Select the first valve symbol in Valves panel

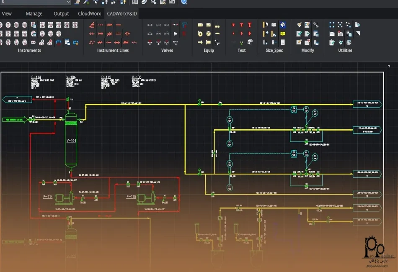pyautogui.click(x=150, y=25)
